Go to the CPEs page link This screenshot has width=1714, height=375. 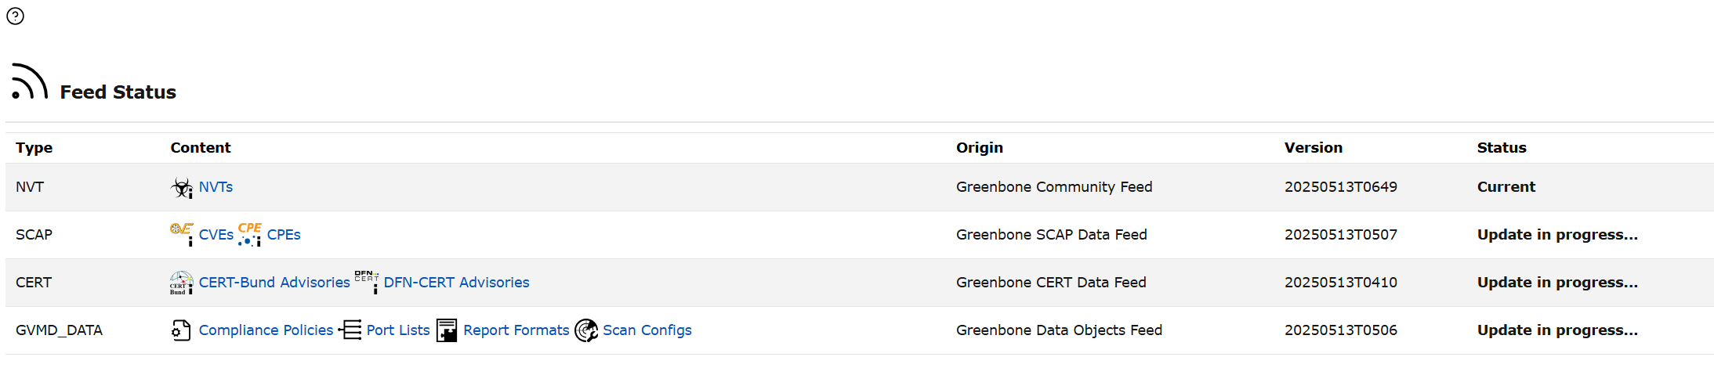284,235
